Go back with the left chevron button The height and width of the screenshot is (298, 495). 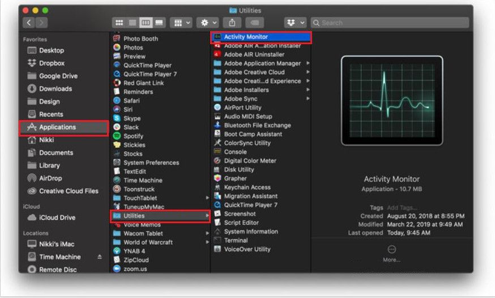(x=29, y=23)
